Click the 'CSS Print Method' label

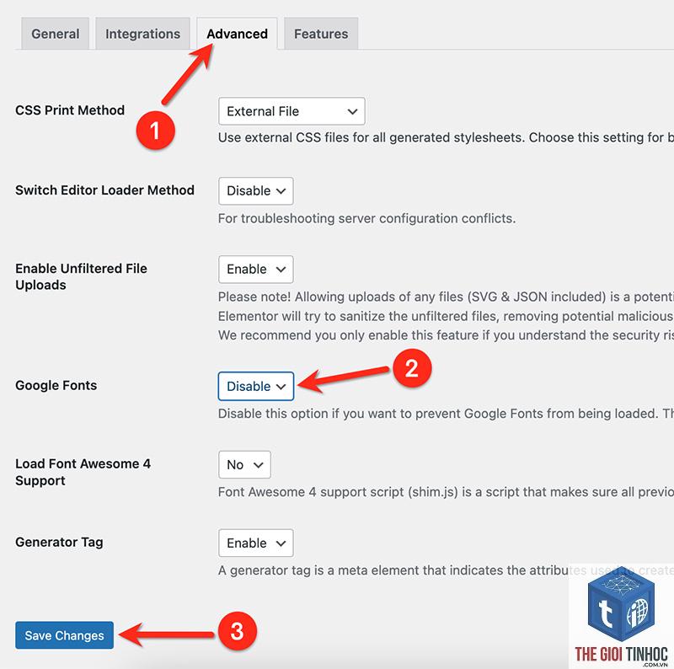pos(70,110)
